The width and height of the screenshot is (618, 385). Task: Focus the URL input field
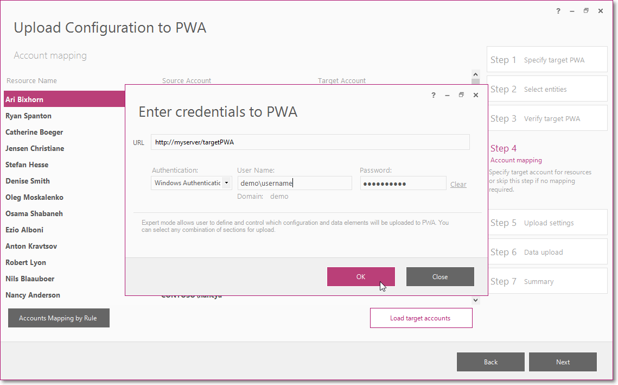tap(310, 142)
